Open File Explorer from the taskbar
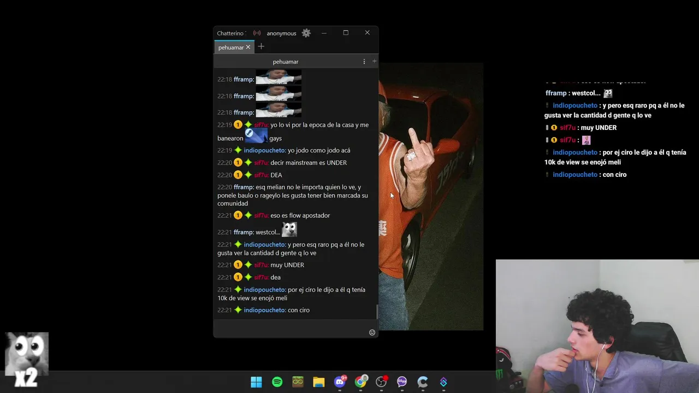699x393 pixels. pyautogui.click(x=319, y=382)
